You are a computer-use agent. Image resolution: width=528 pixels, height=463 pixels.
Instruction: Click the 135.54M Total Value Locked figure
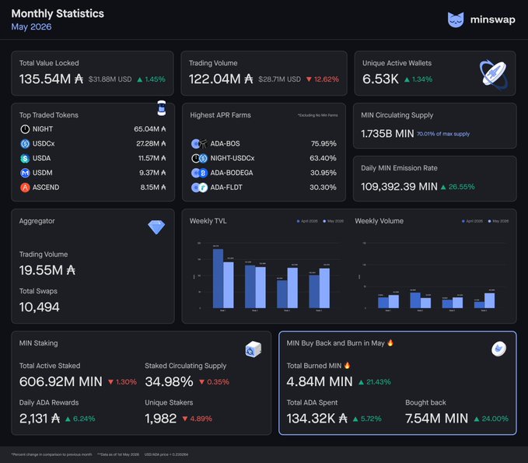click(51, 79)
